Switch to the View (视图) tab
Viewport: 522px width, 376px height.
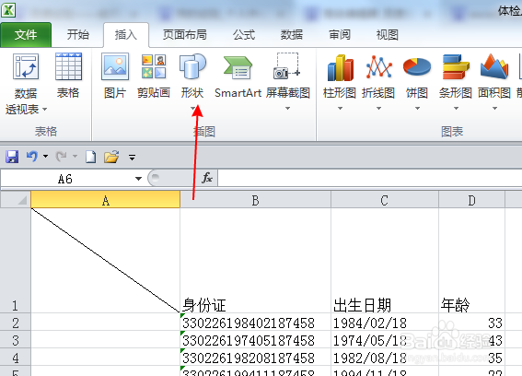click(x=388, y=35)
